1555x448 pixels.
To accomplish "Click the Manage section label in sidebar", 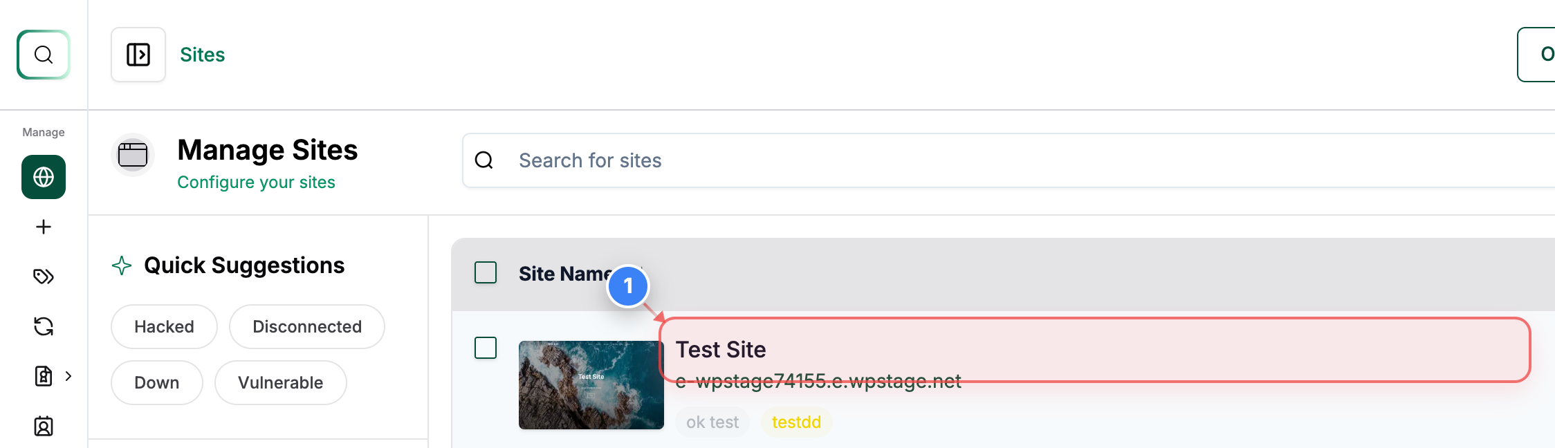I will pyautogui.click(x=43, y=131).
